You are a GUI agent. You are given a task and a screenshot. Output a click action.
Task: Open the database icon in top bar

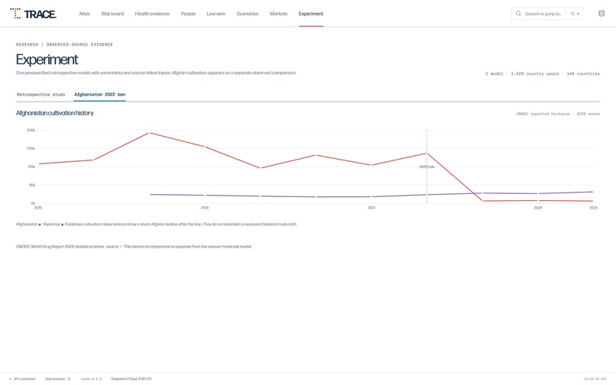coord(601,13)
